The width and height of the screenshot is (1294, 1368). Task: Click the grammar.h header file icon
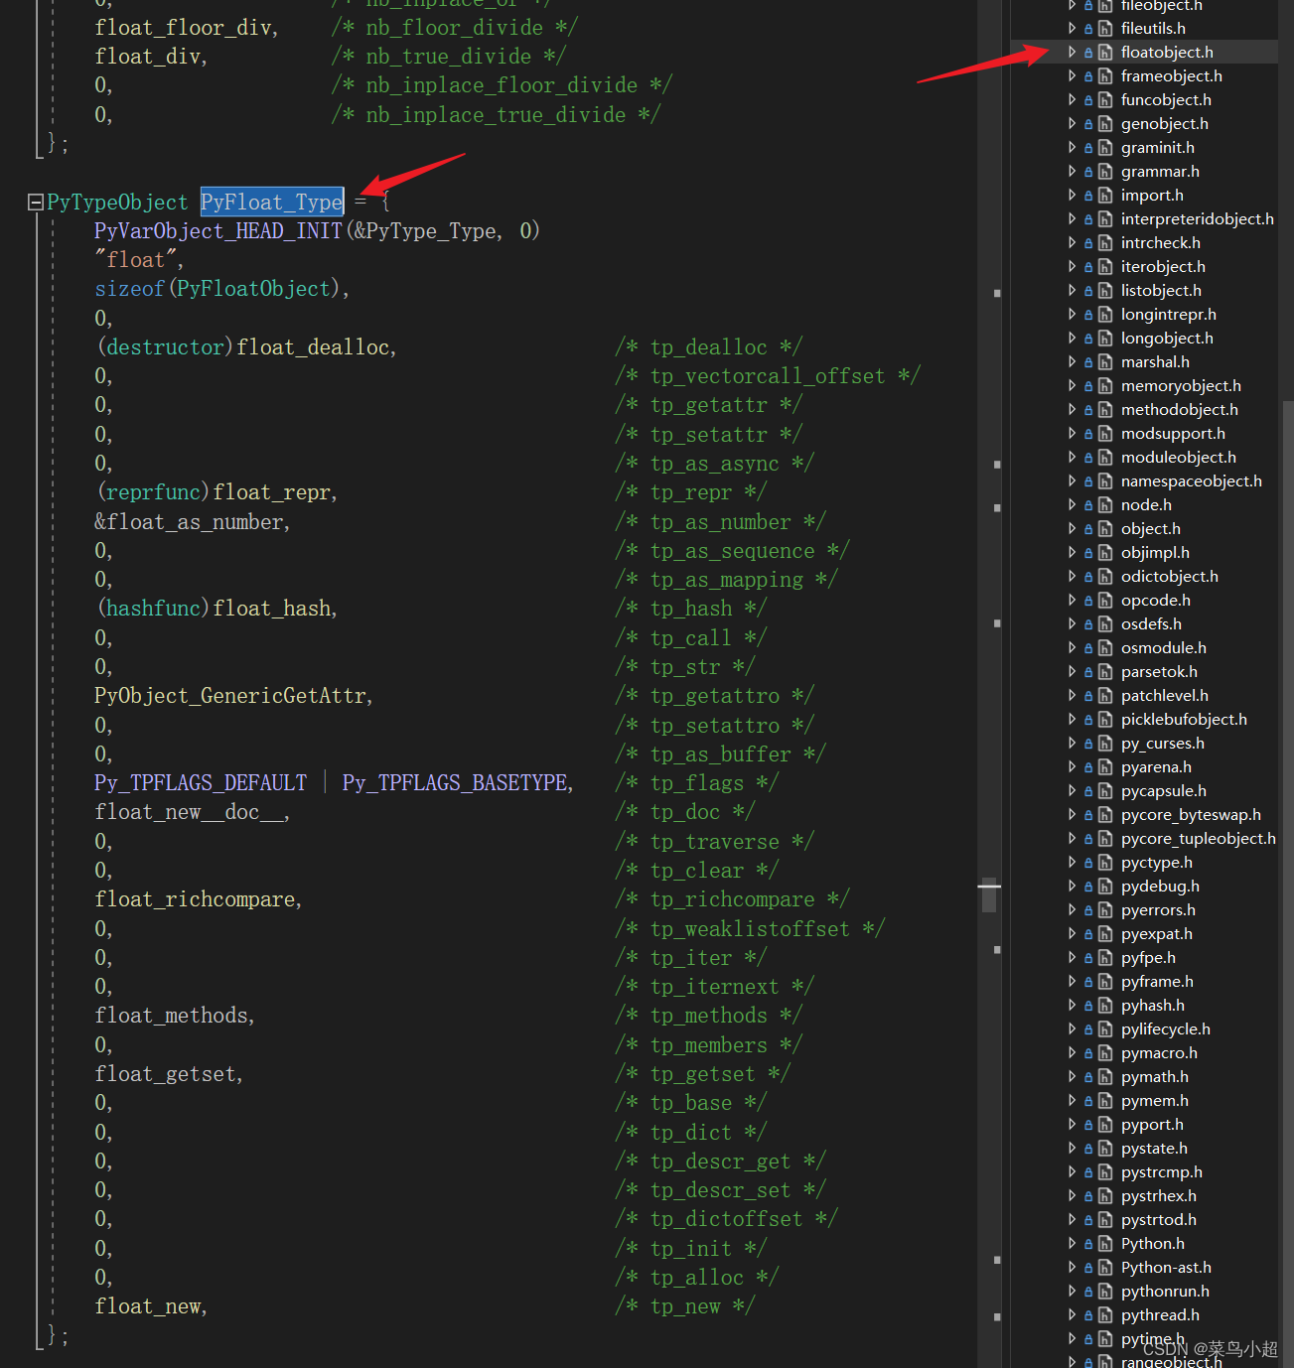[1105, 171]
